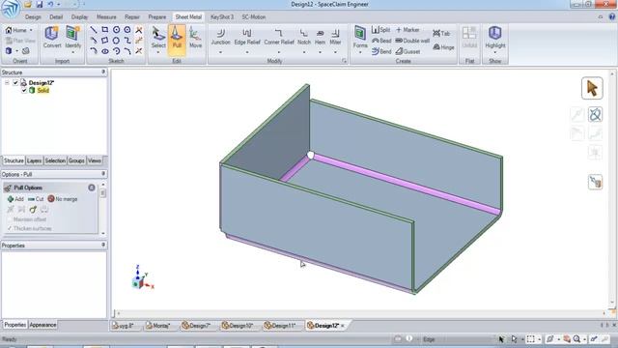Select the Ellipse sketch tool
Image resolution: width=618 pixels, height=348 pixels.
[x=105, y=51]
